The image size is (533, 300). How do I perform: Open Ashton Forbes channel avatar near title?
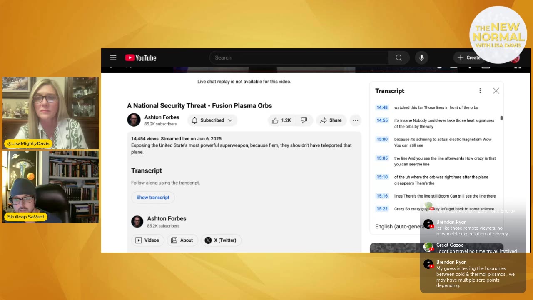[x=134, y=120]
